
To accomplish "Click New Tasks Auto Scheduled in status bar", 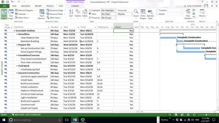I will pyautogui.click(x=26, y=115).
